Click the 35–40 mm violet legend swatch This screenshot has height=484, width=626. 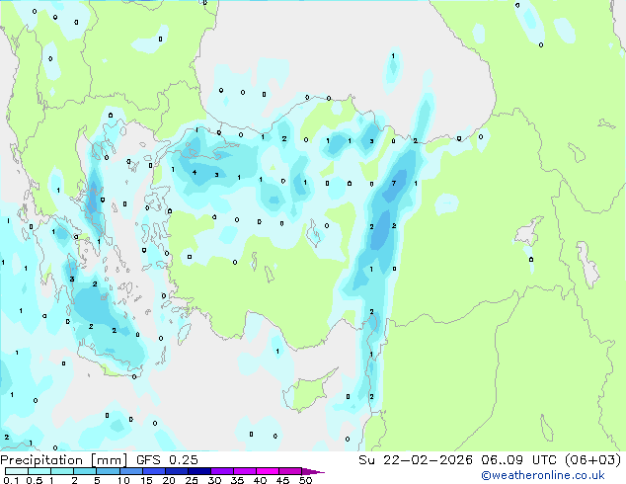click(244, 471)
